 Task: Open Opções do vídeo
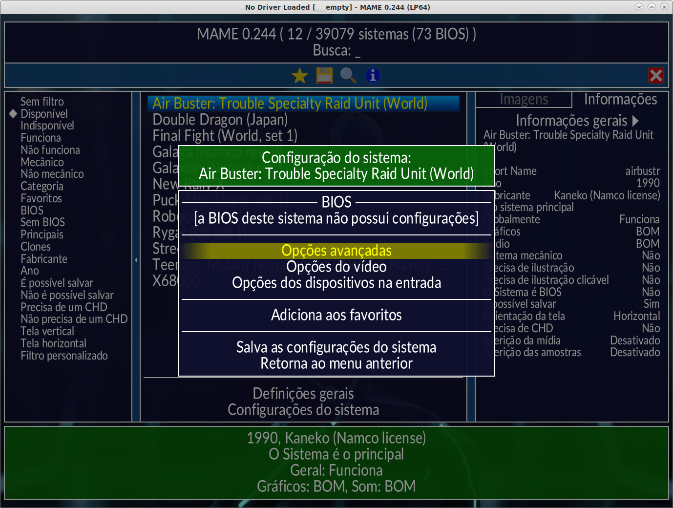(x=336, y=267)
